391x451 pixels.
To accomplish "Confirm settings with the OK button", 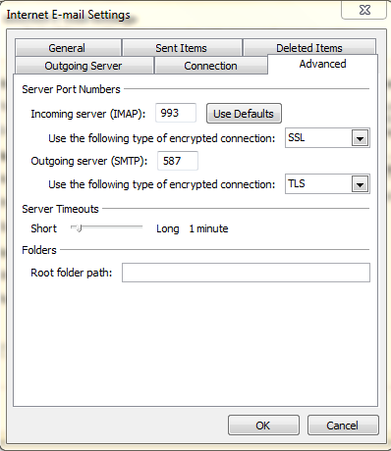I will (x=263, y=426).
